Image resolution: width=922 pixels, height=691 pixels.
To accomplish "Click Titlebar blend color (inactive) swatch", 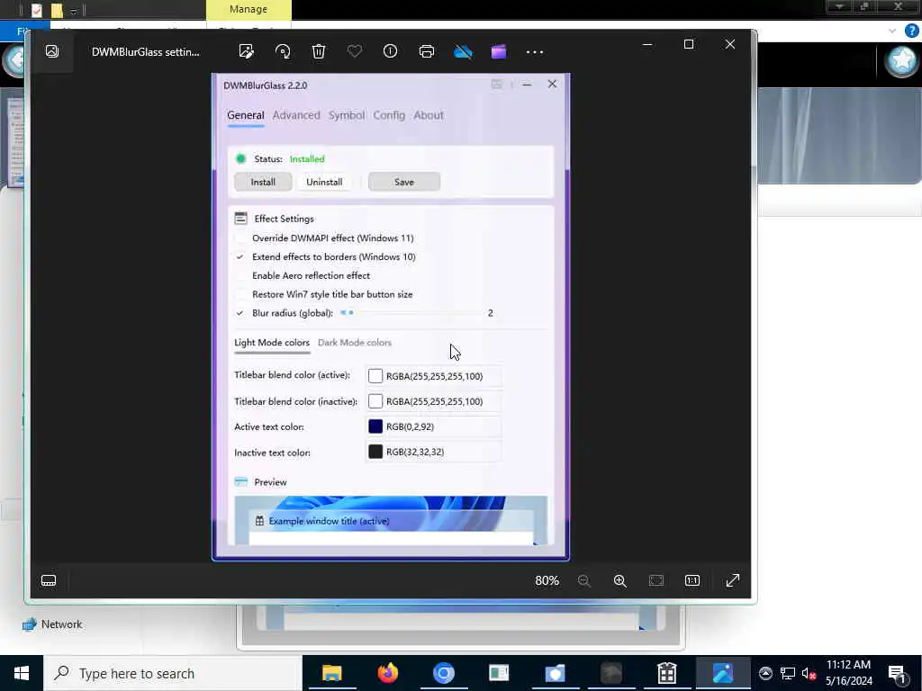I will (x=375, y=401).
